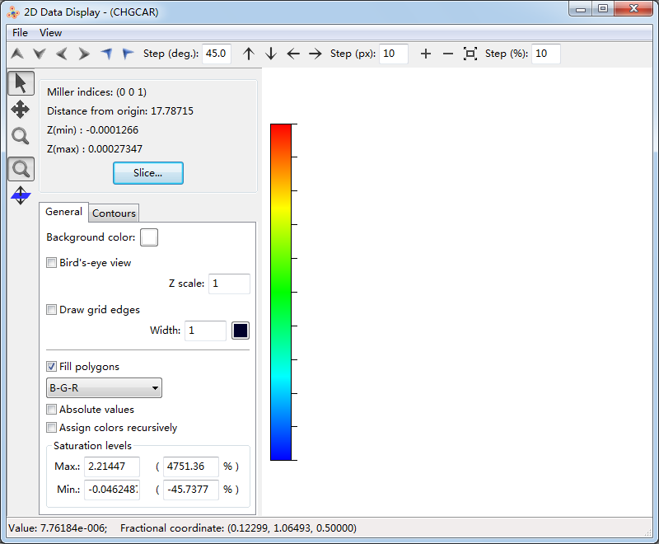The width and height of the screenshot is (659, 544).
Task: Click the 'Z(min) : -0.0001266' text
Action: [x=92, y=130]
